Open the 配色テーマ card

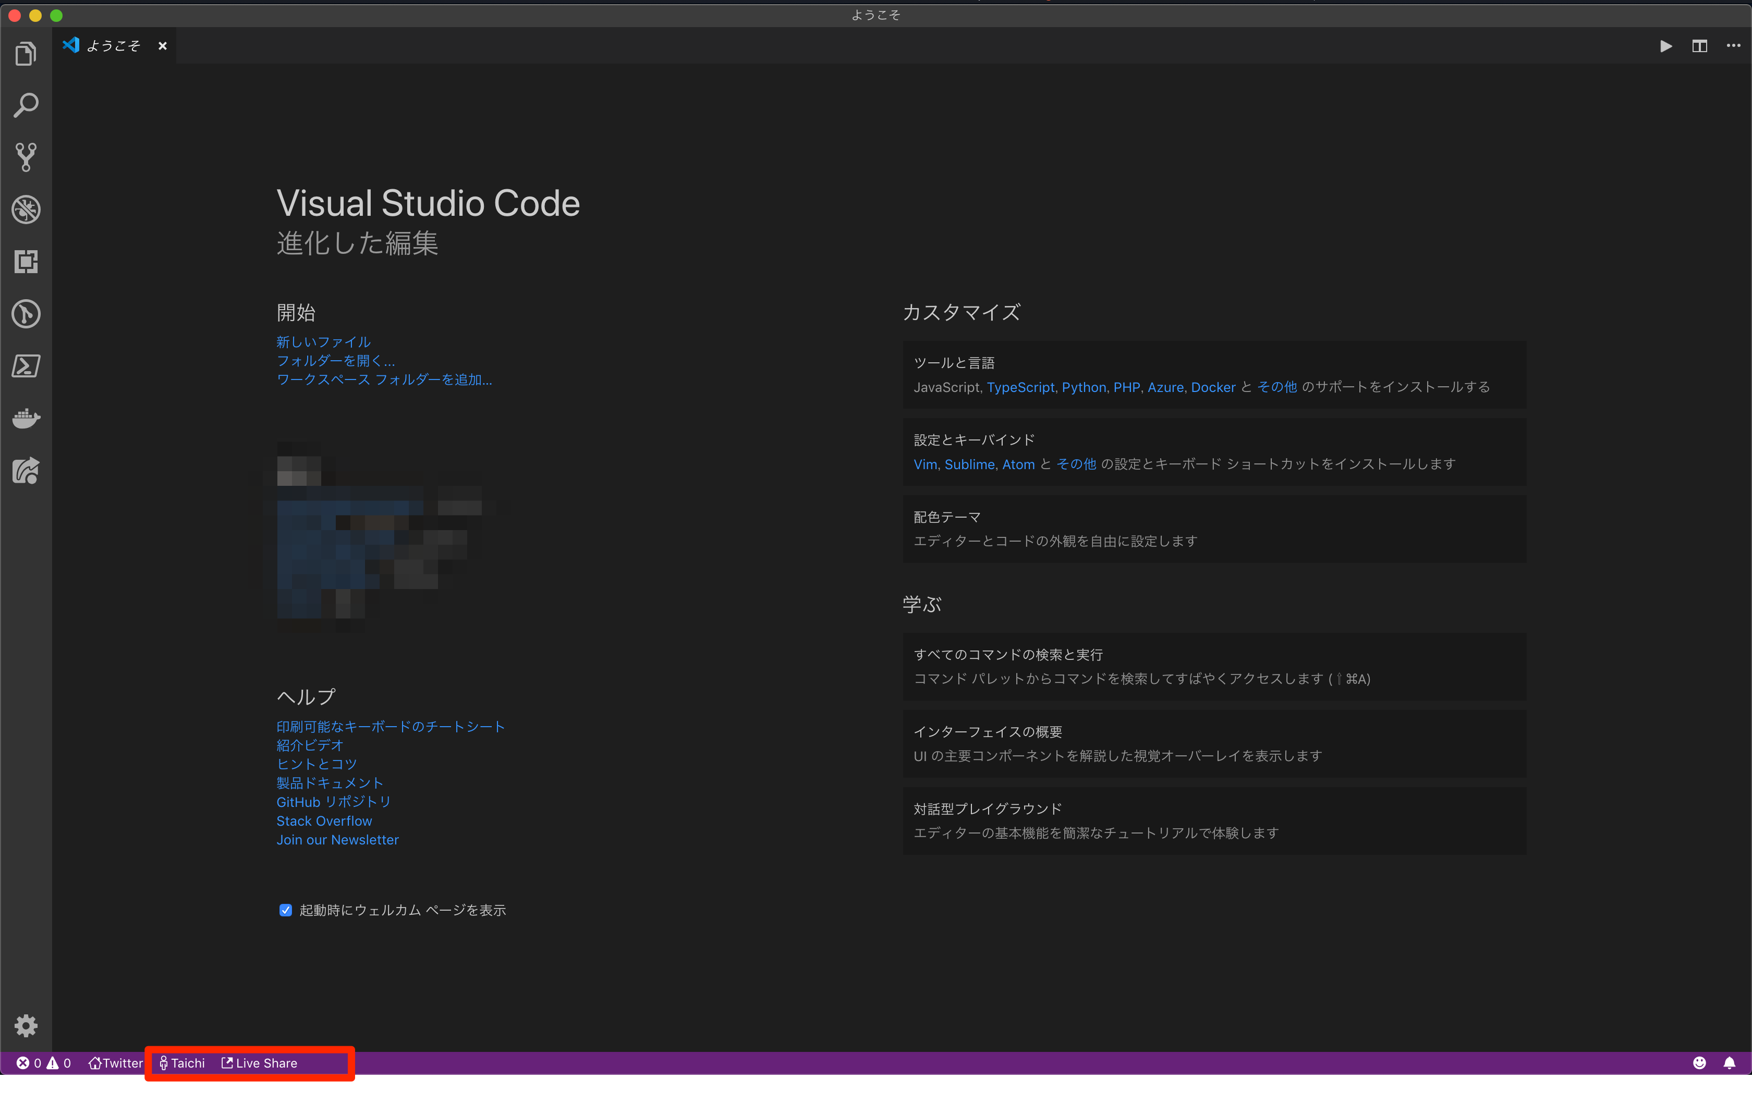click(x=1214, y=529)
